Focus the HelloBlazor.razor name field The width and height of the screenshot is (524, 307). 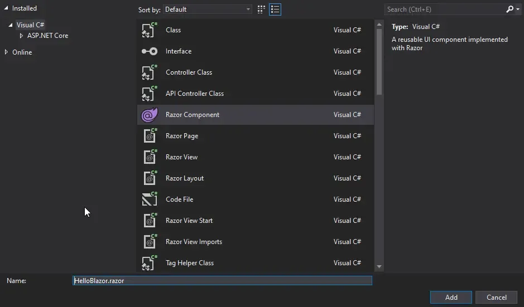pyautogui.click(x=222, y=281)
